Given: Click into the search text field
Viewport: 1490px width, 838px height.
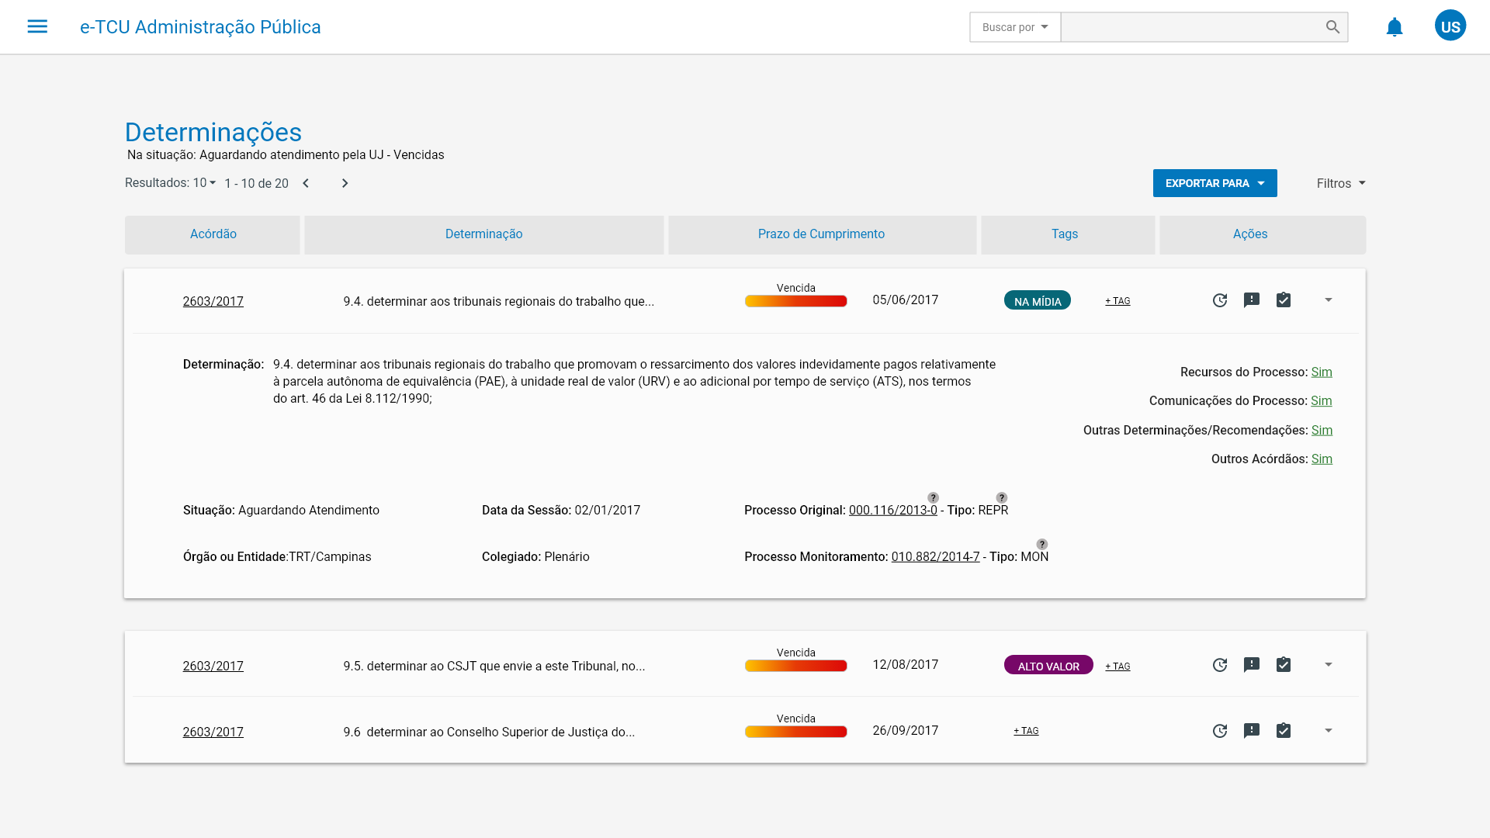Looking at the screenshot, I should (1191, 27).
